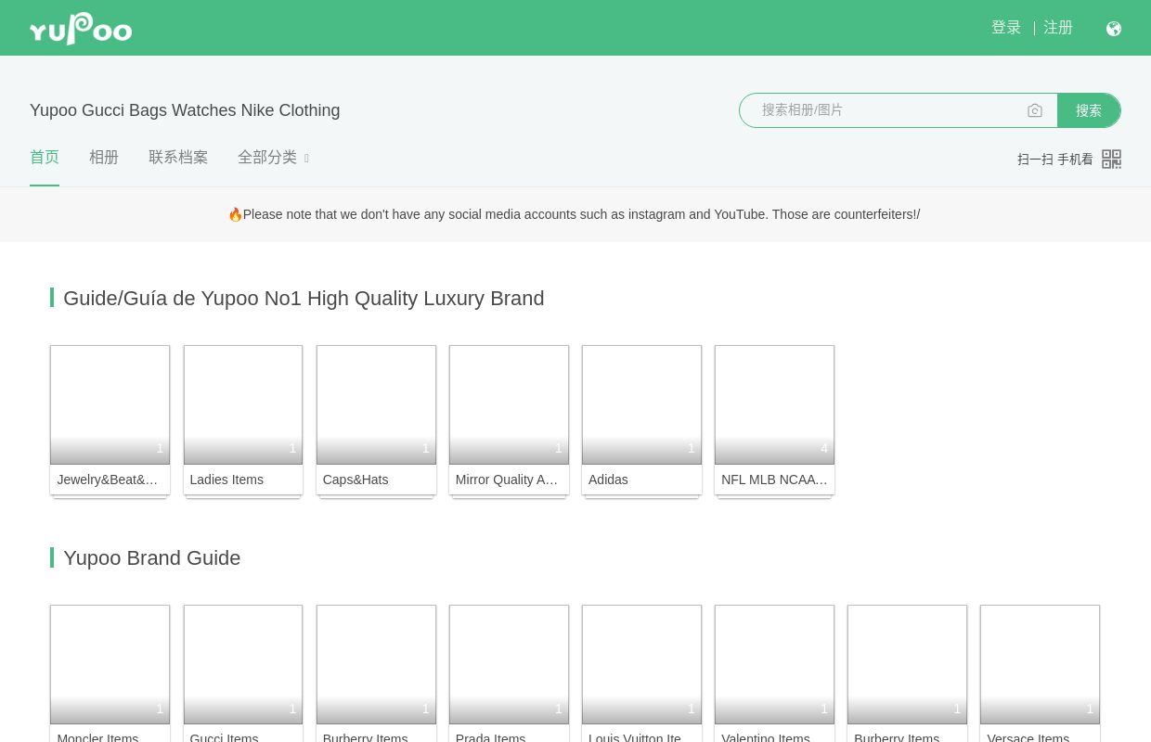Click the 注册 register link
1151x742 pixels.
tap(1058, 28)
